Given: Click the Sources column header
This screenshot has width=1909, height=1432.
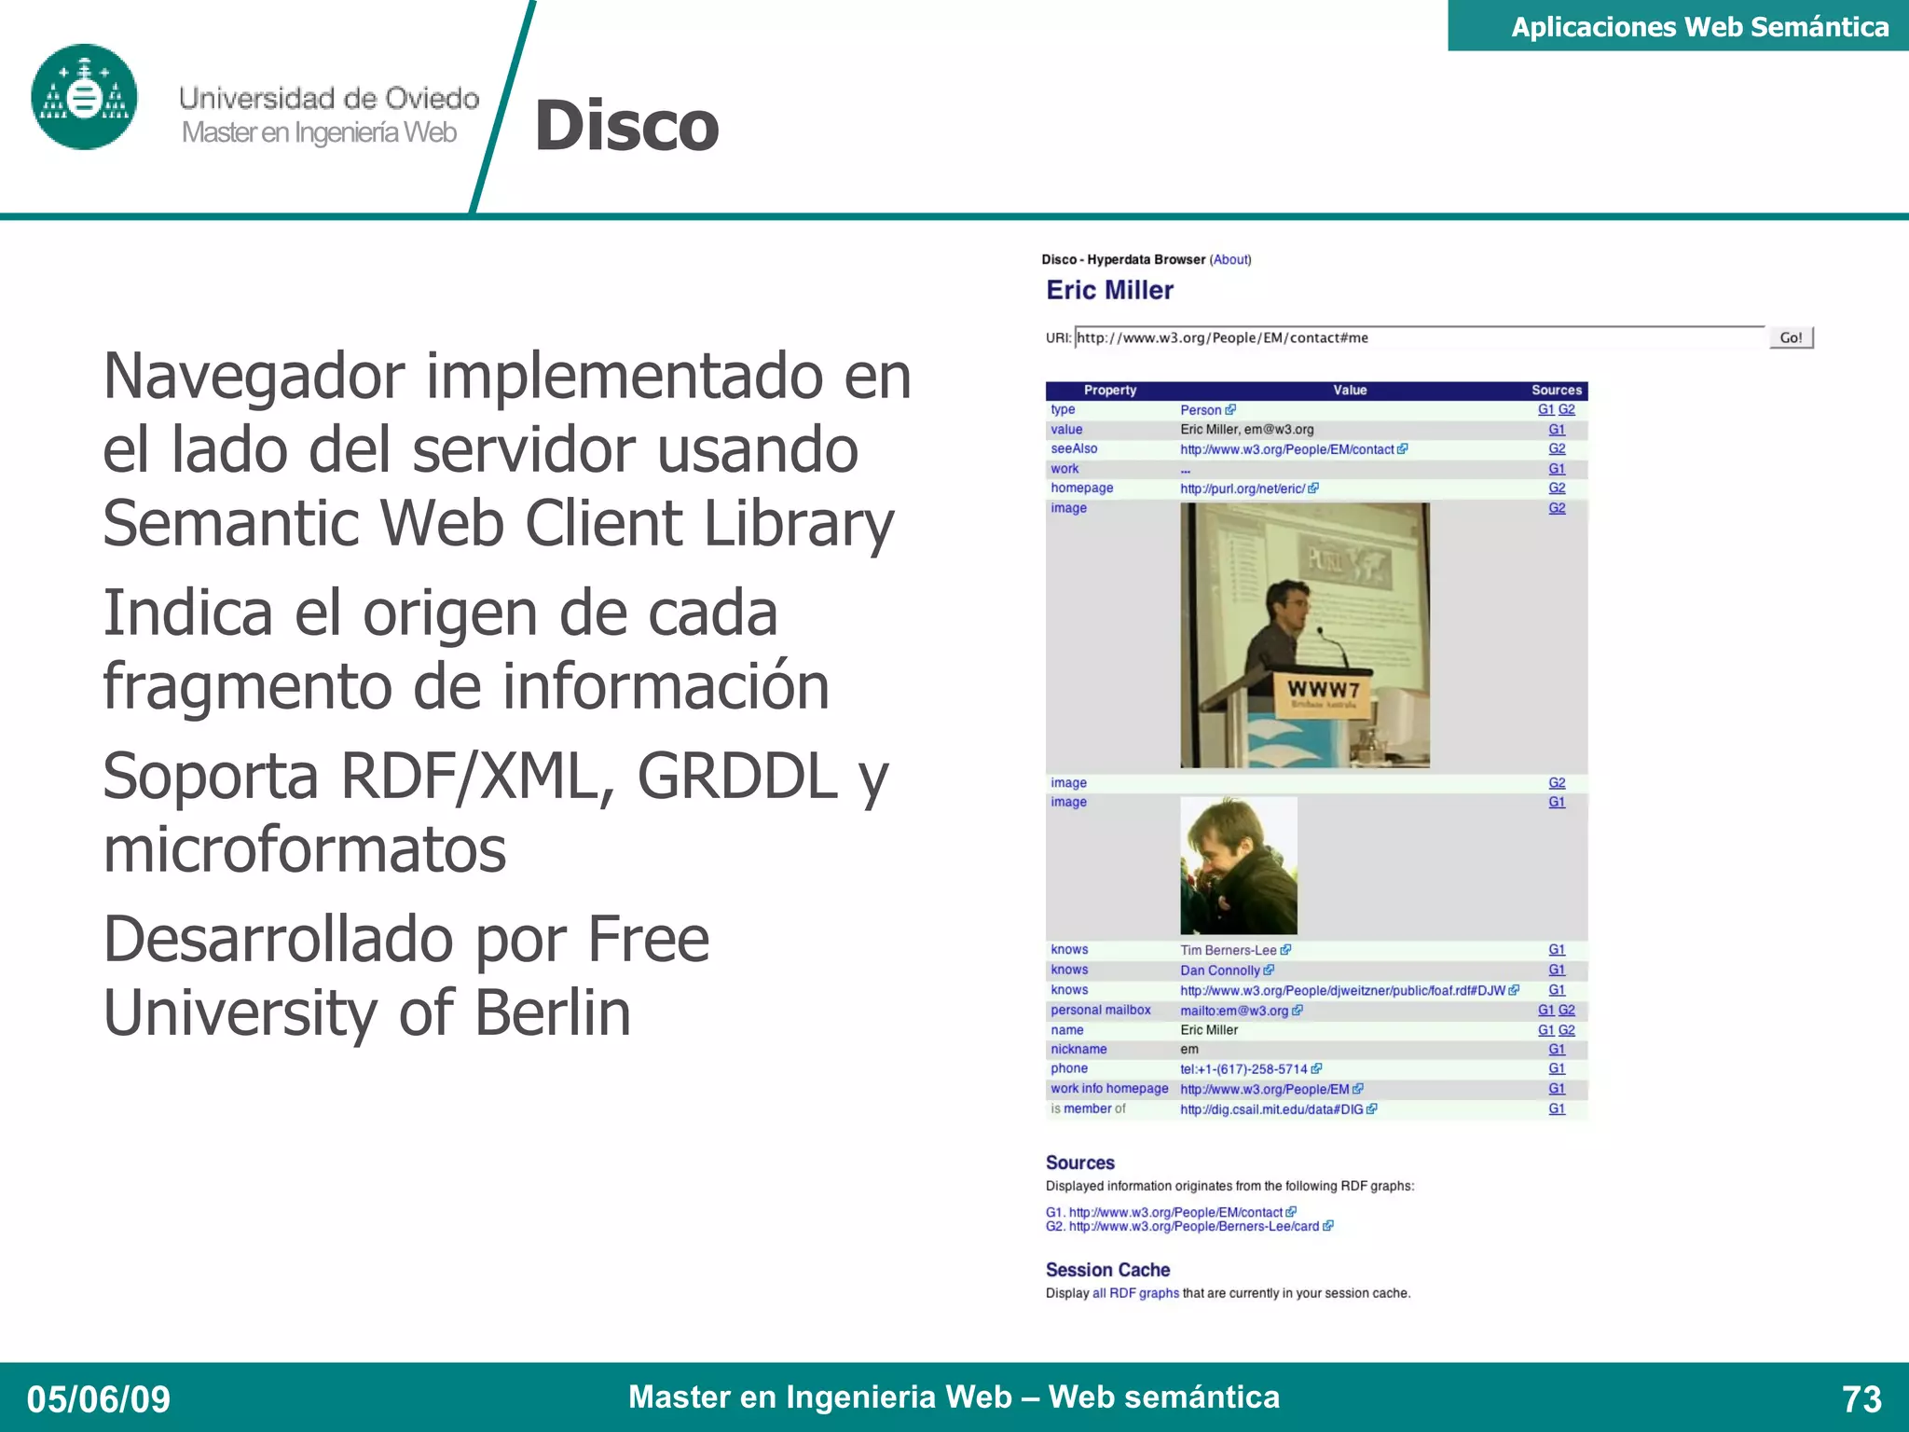Looking at the screenshot, I should (1556, 390).
